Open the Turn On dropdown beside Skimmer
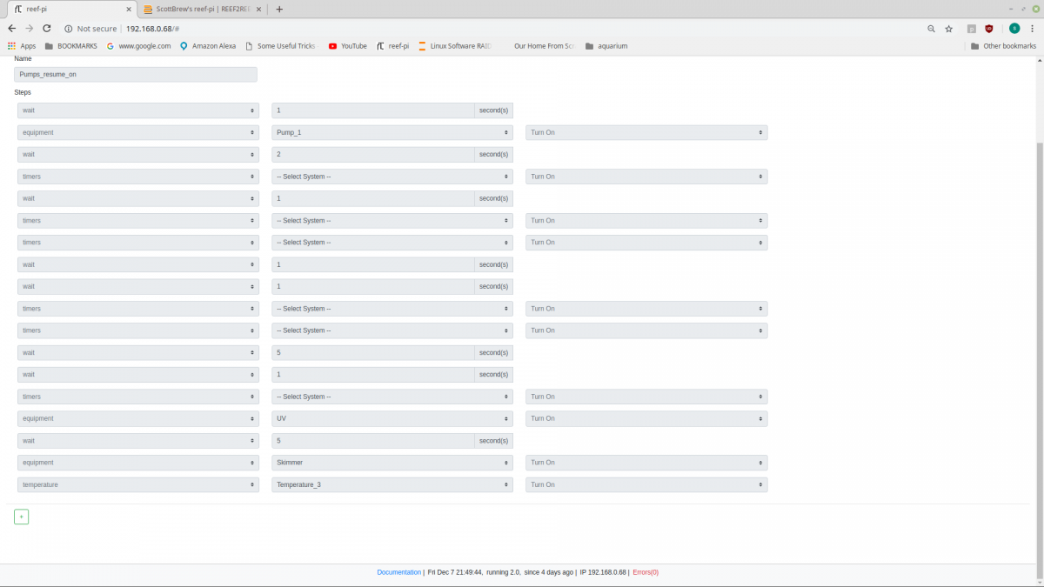The image size is (1044, 587). (646, 463)
